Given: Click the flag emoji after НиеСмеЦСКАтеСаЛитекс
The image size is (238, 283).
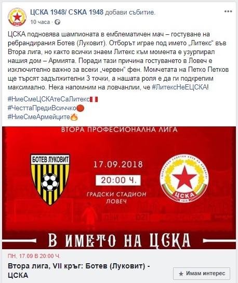Looking at the screenshot, I should [94, 99].
